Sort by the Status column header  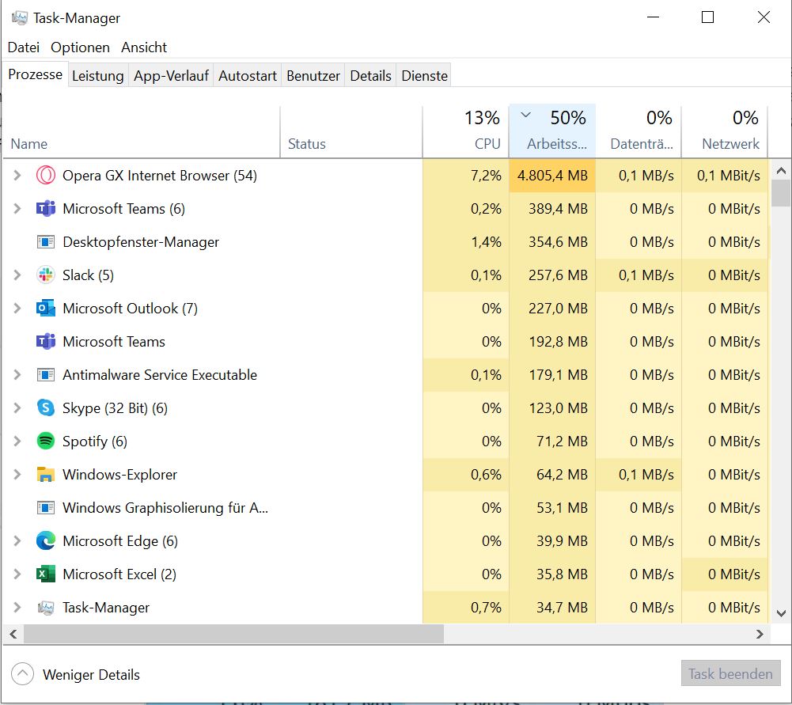[x=351, y=131]
